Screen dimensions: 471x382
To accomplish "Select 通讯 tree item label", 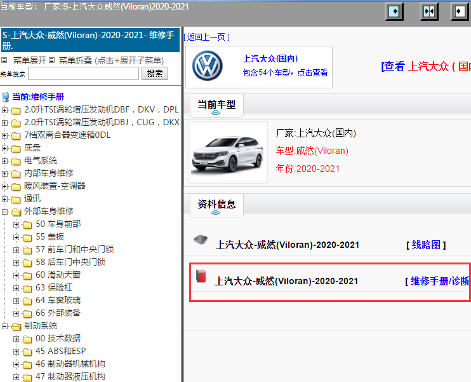I will click(32, 198).
